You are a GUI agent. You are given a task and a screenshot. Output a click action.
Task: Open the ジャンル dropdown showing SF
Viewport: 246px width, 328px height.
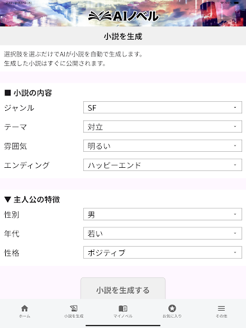[x=163, y=108]
